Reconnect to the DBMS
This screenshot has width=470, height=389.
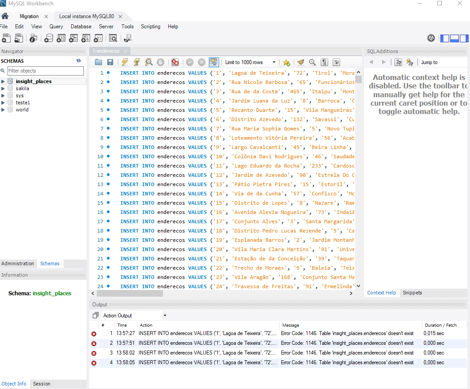128,38
